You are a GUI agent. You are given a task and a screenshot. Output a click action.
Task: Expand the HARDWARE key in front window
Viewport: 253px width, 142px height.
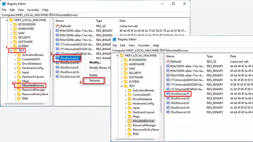click(x=122, y=64)
